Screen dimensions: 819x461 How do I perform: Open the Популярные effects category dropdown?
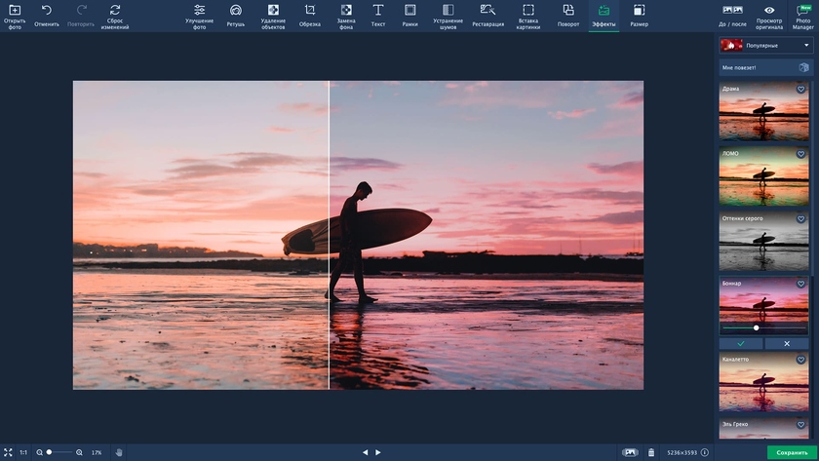pos(765,45)
